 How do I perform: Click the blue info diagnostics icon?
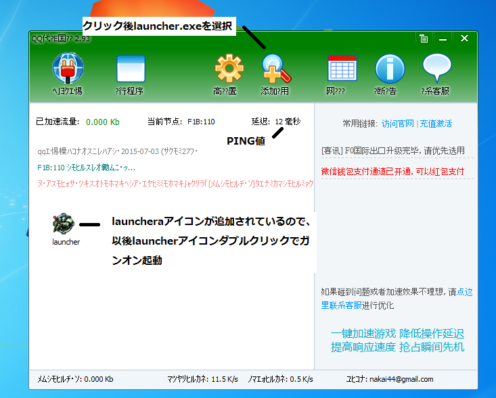(389, 70)
